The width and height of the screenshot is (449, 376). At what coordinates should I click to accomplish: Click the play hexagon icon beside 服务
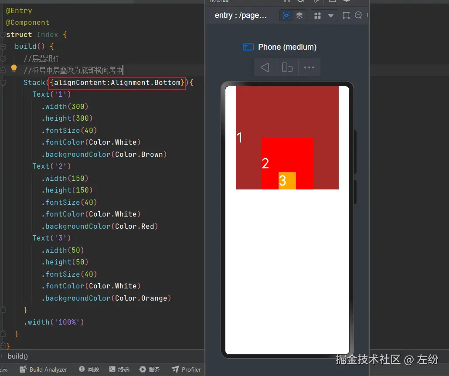(x=142, y=369)
